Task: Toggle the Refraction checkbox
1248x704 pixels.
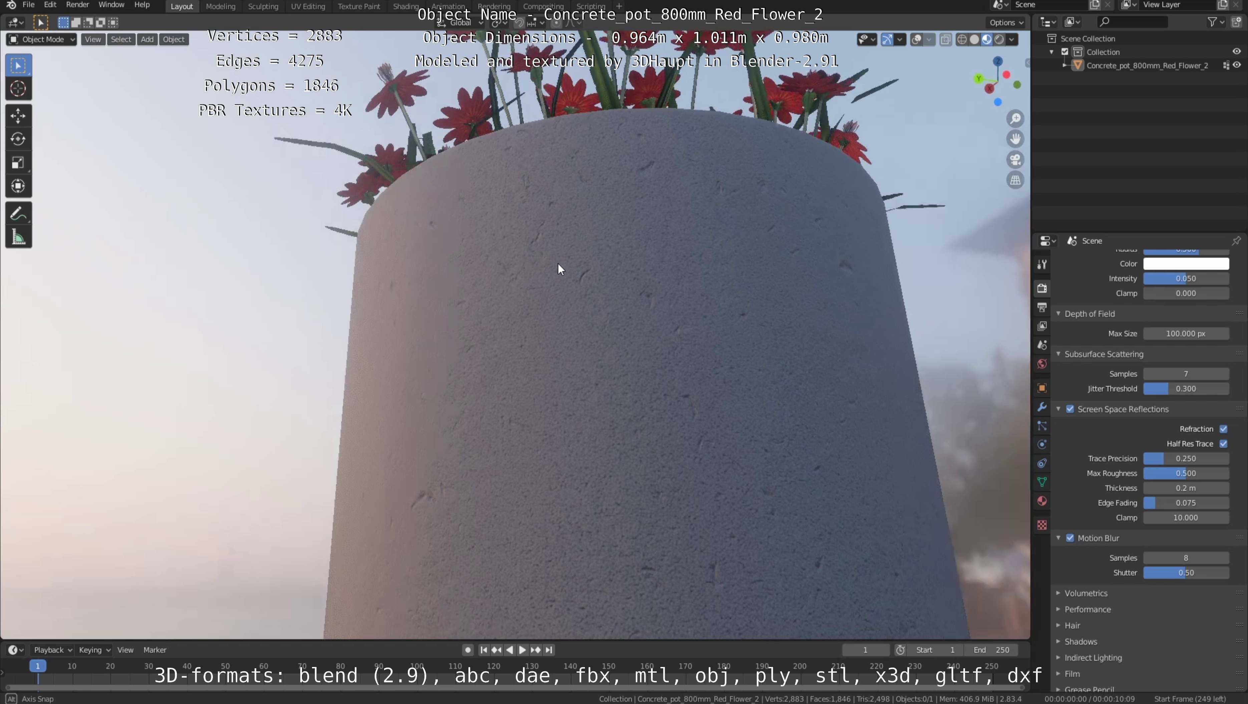Action: click(1223, 429)
